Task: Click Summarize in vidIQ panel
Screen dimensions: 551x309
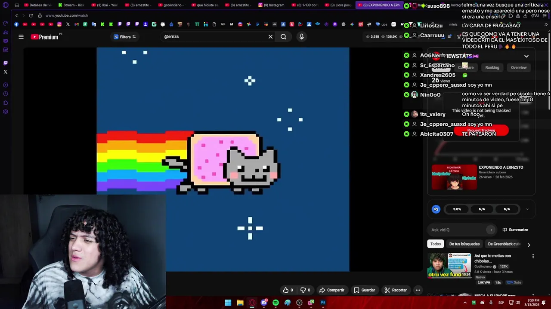Action: [515, 230]
